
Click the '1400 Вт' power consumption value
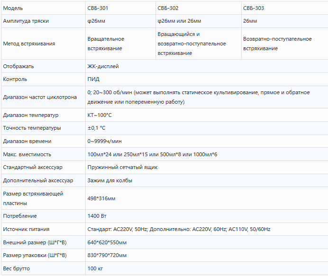coord(97,216)
